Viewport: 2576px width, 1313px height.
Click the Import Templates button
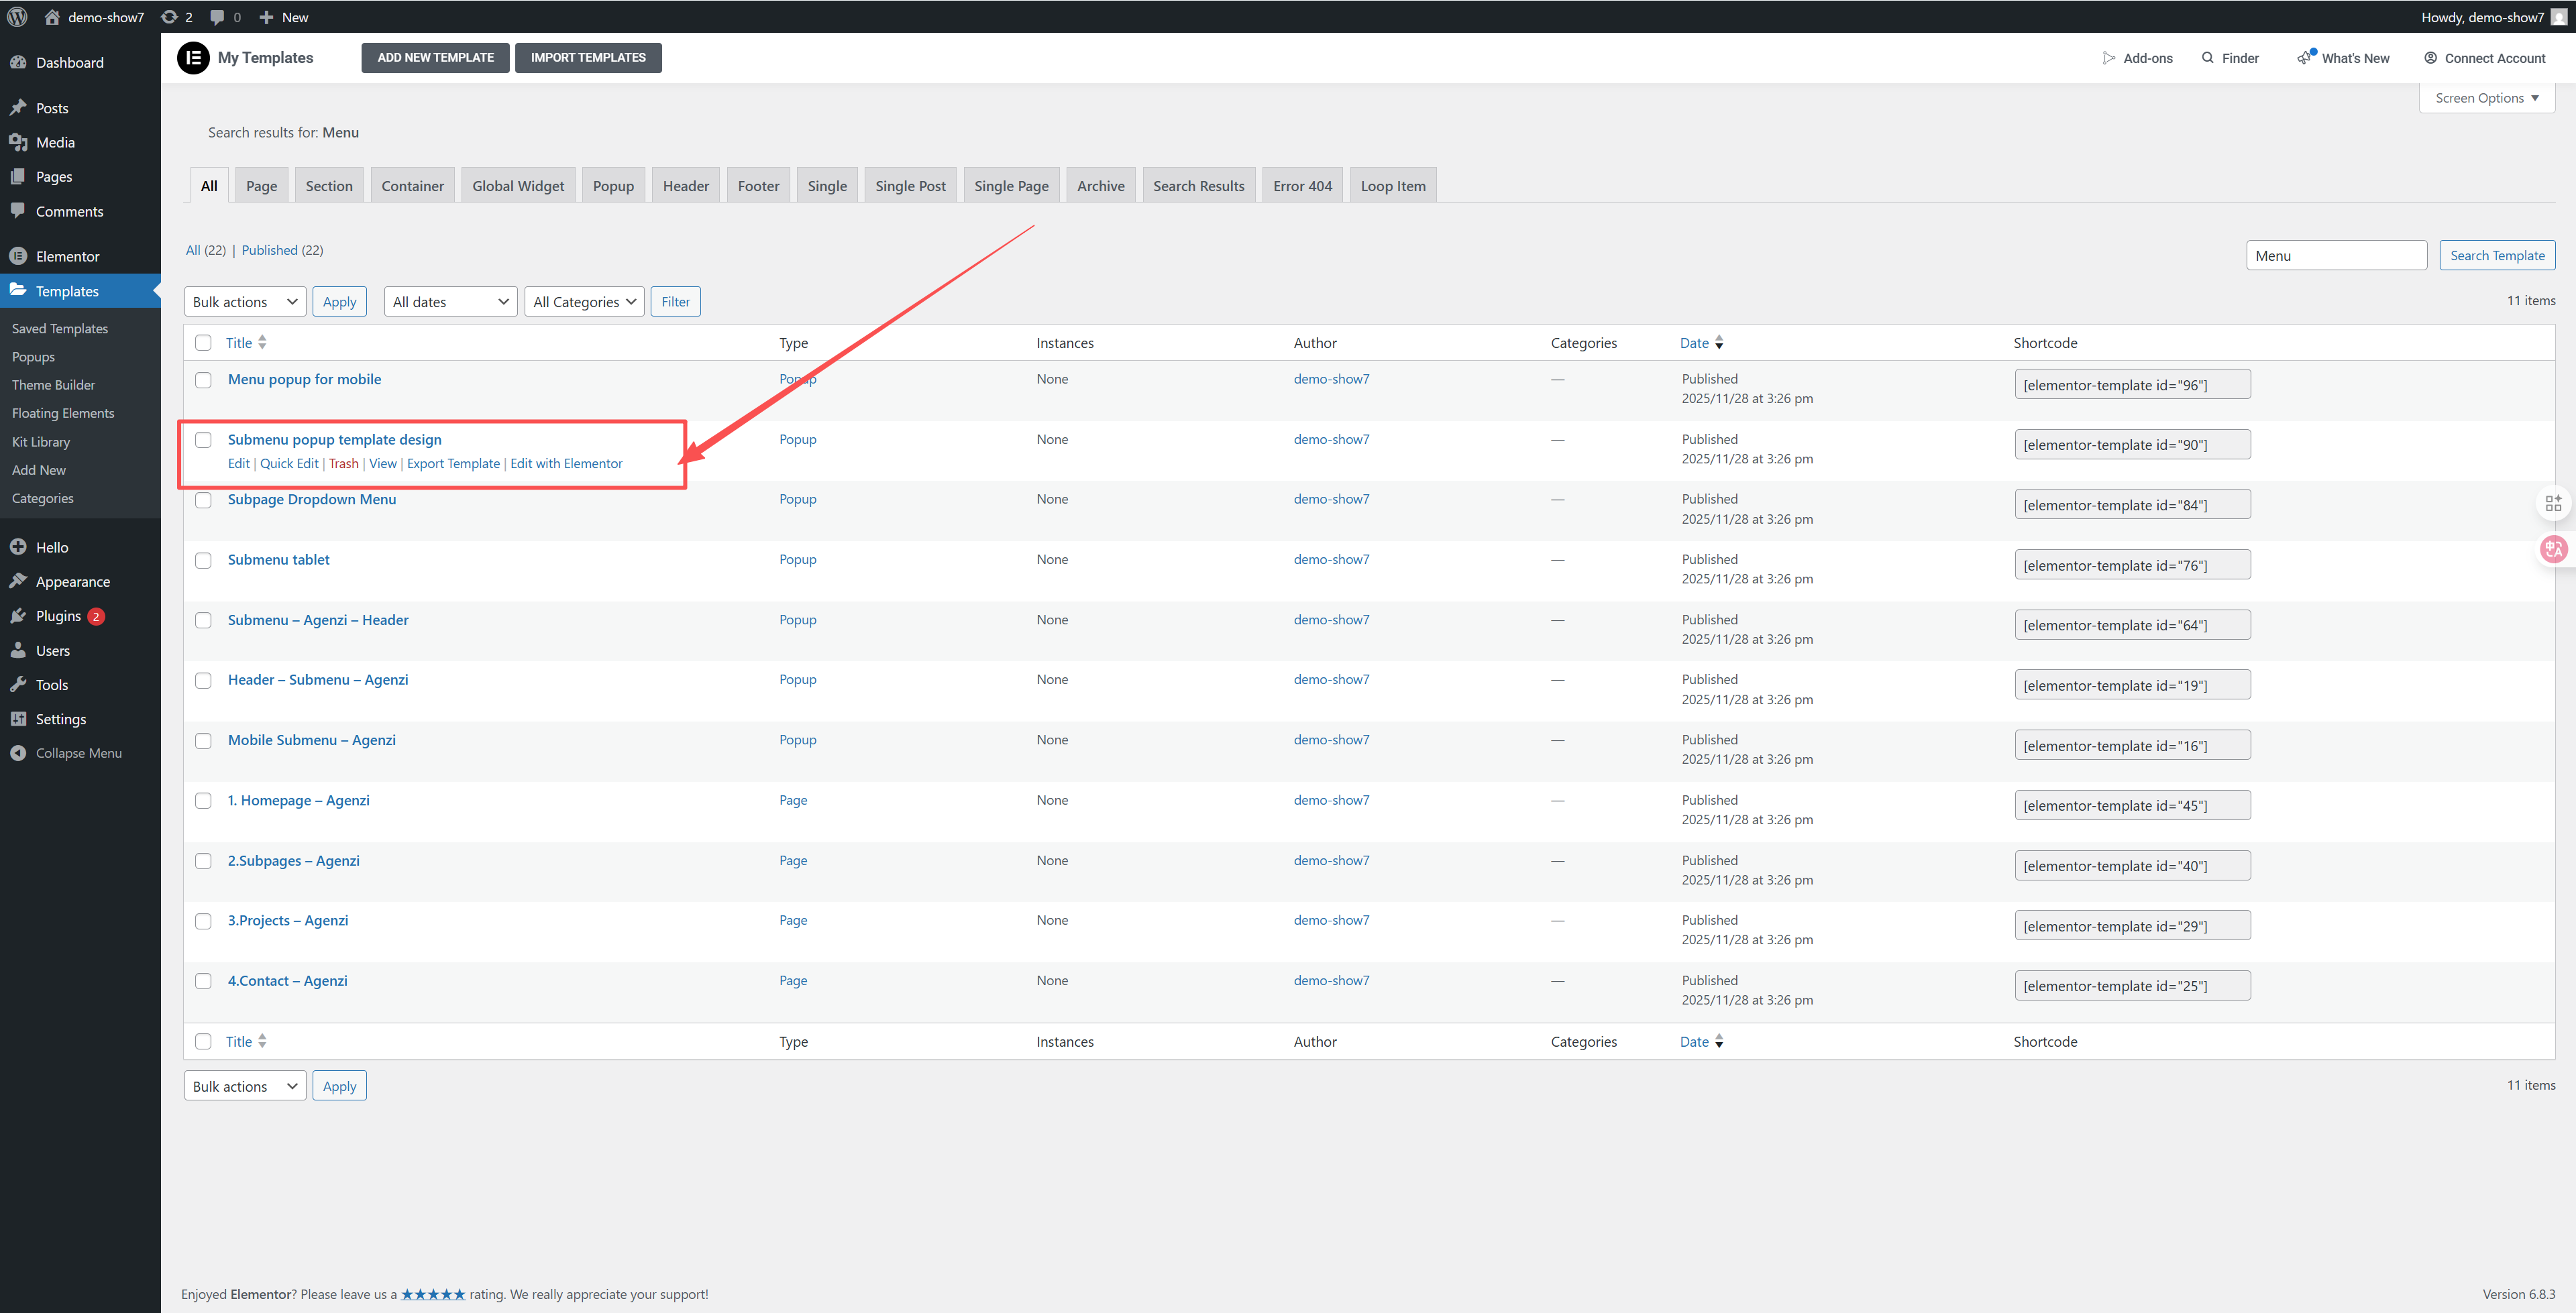point(588,58)
